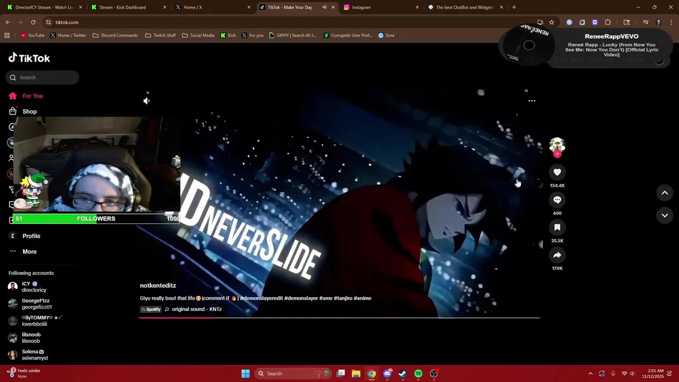Follow creator via the red plus badge

557,154
